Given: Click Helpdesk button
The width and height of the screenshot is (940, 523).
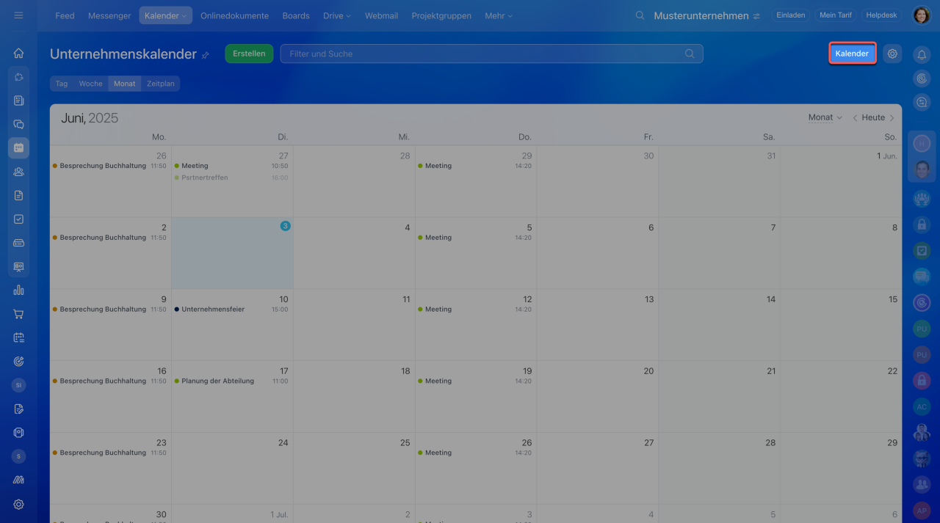Looking at the screenshot, I should 881,15.
